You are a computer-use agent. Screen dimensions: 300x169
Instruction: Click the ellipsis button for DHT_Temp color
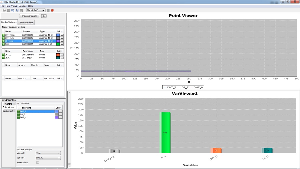point(62,35)
